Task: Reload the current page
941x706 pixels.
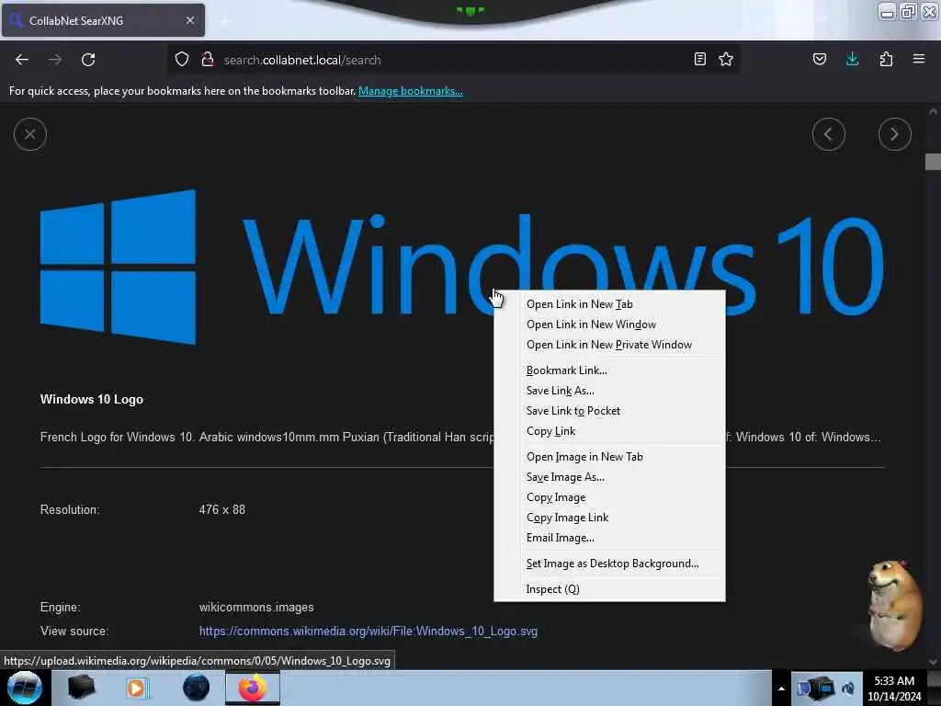Action: pyautogui.click(x=88, y=60)
